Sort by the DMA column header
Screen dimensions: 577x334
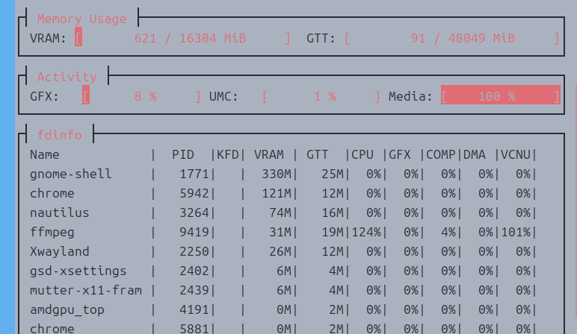[x=474, y=154]
